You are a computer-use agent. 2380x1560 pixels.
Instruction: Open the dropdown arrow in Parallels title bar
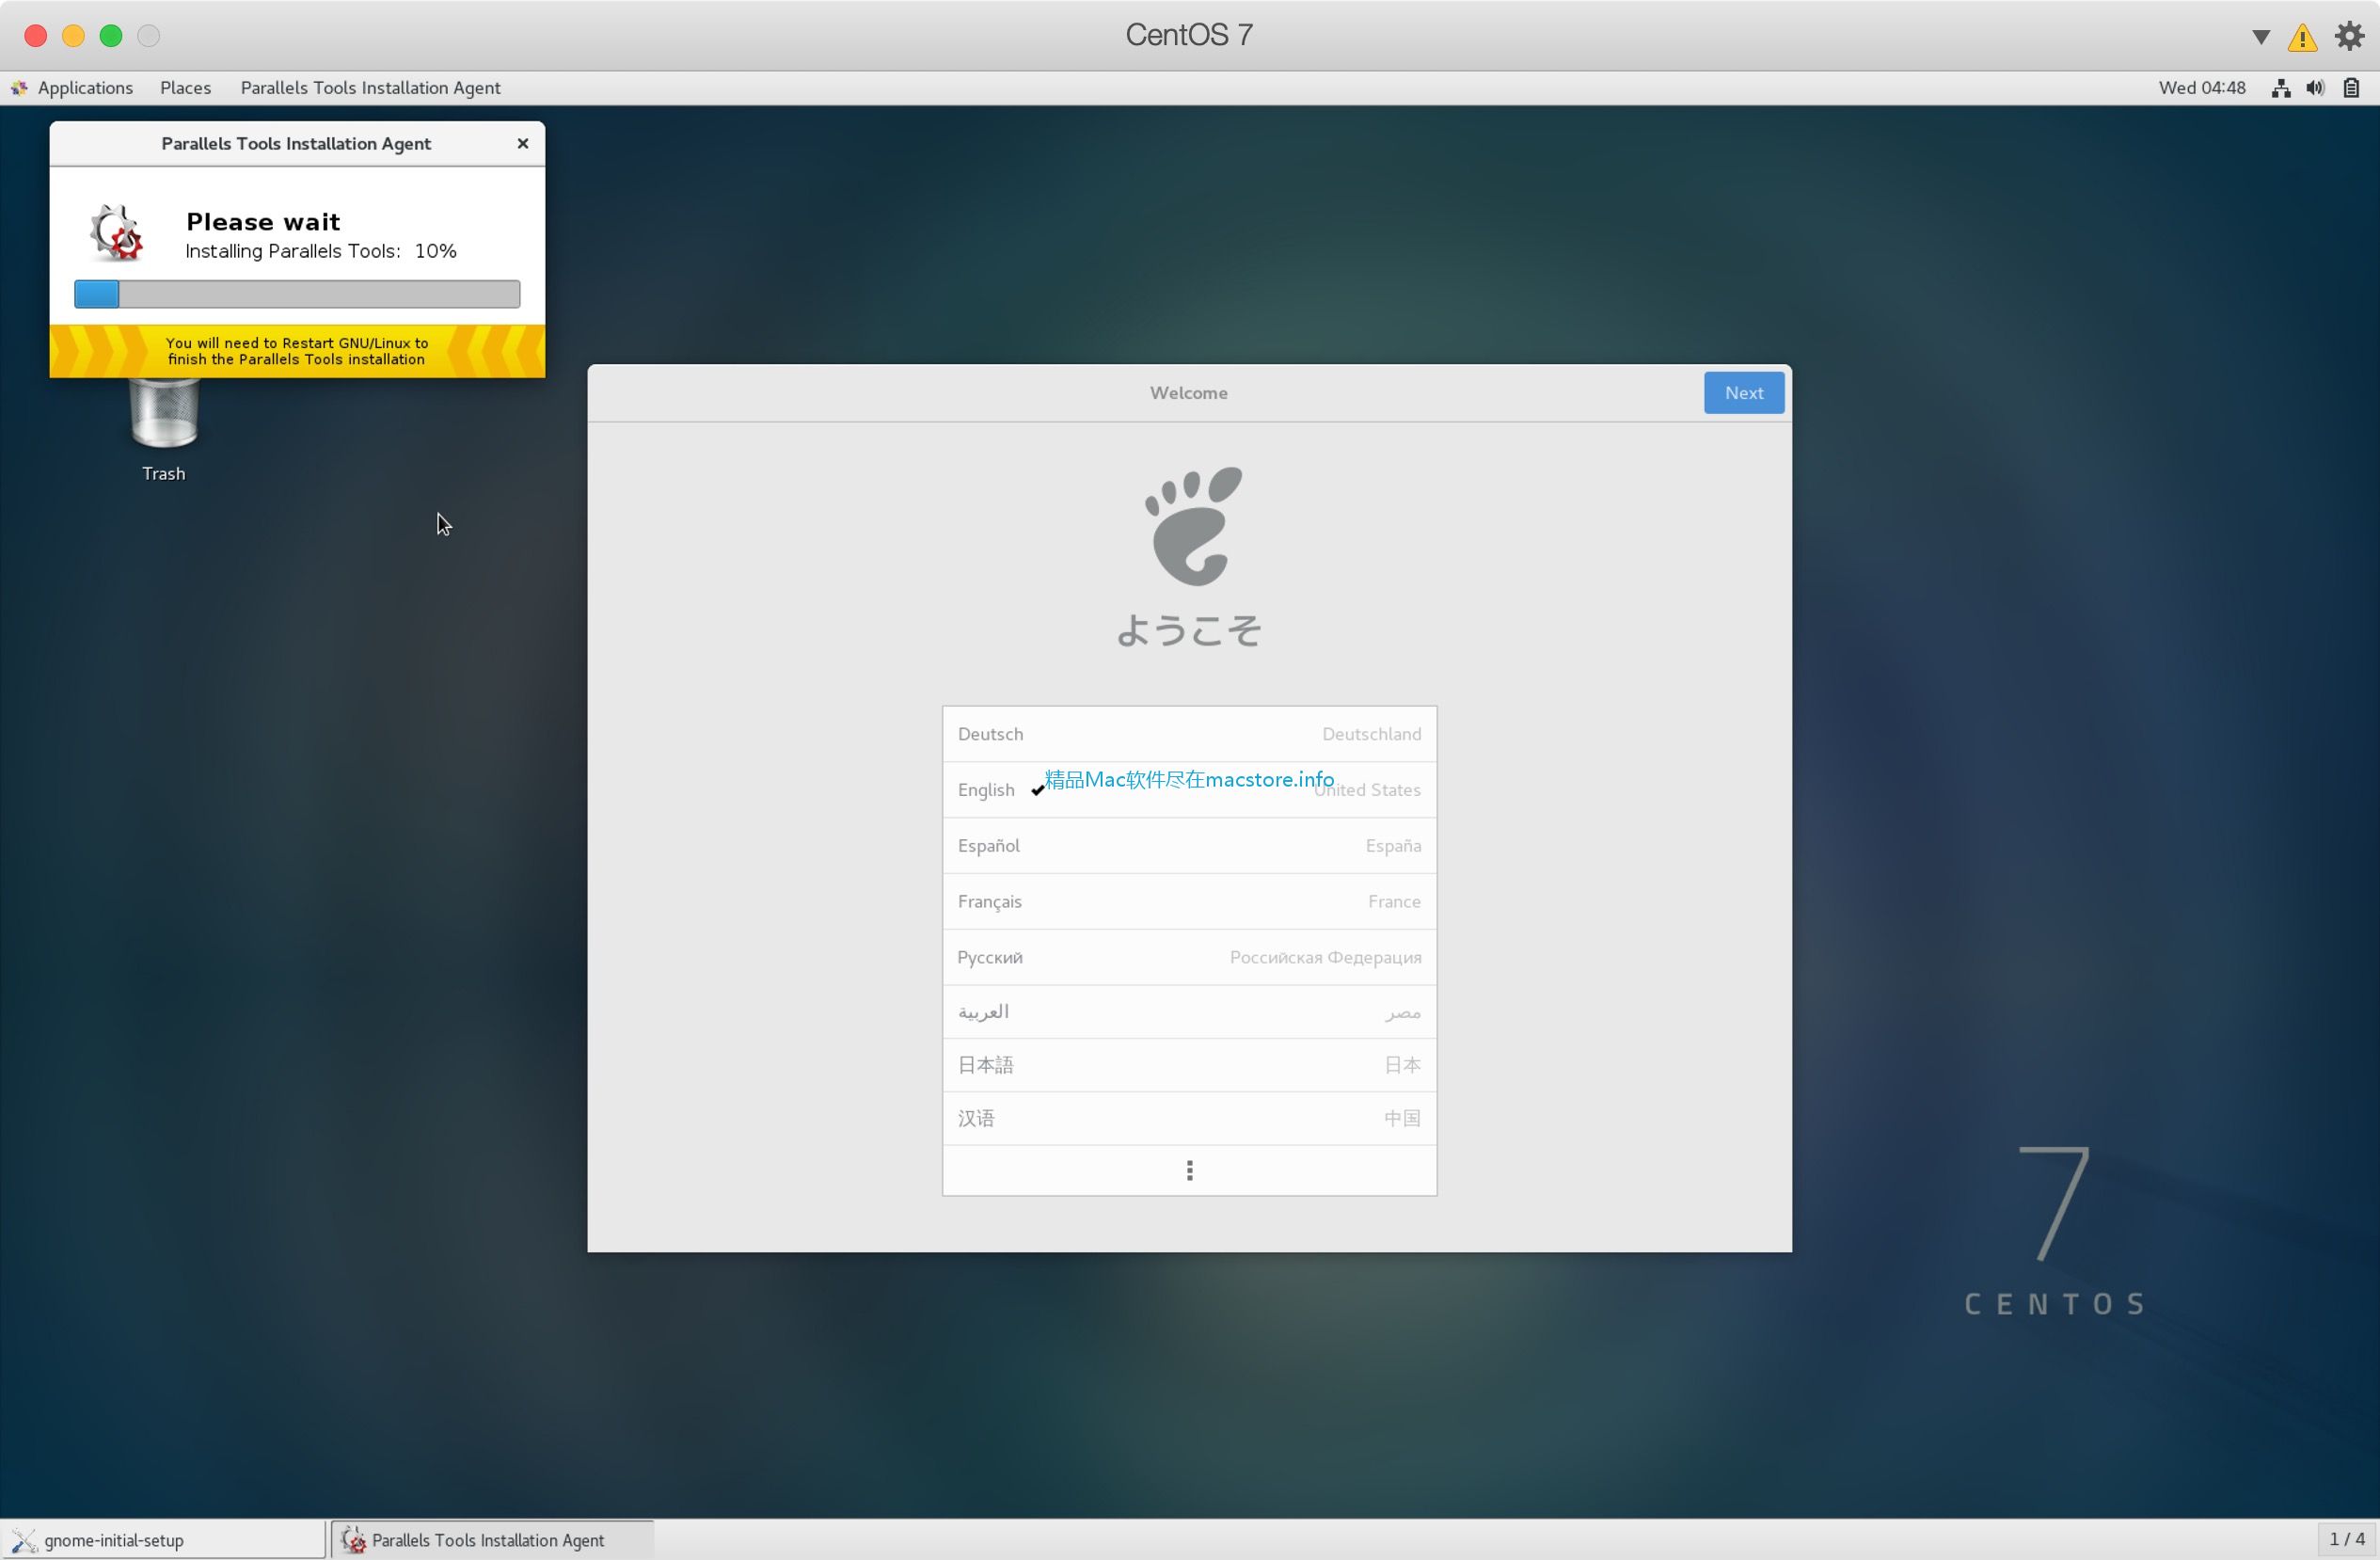(2260, 37)
